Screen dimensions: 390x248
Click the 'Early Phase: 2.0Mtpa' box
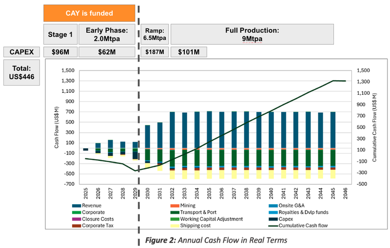[x=107, y=34]
